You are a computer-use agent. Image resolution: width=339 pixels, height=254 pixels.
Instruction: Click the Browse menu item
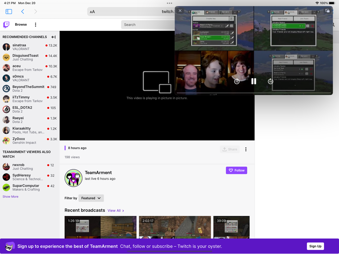pos(21,24)
